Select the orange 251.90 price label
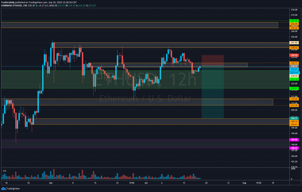Screen dimensions: 302x192 (294, 43)
